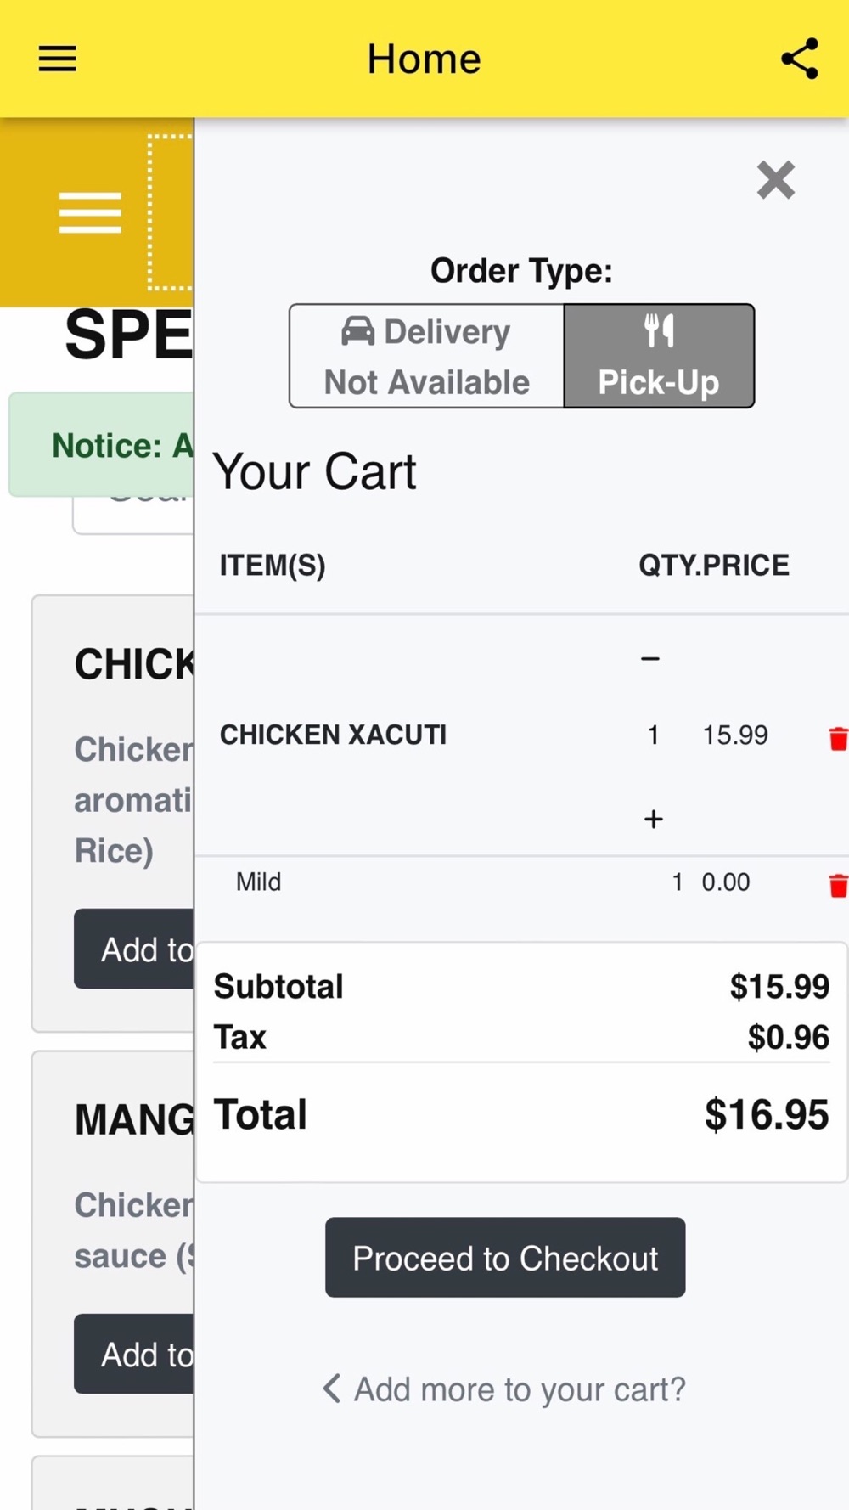Decrease Chicken Xacuti quantity with the minus
The width and height of the screenshot is (849, 1510).
pyautogui.click(x=650, y=658)
